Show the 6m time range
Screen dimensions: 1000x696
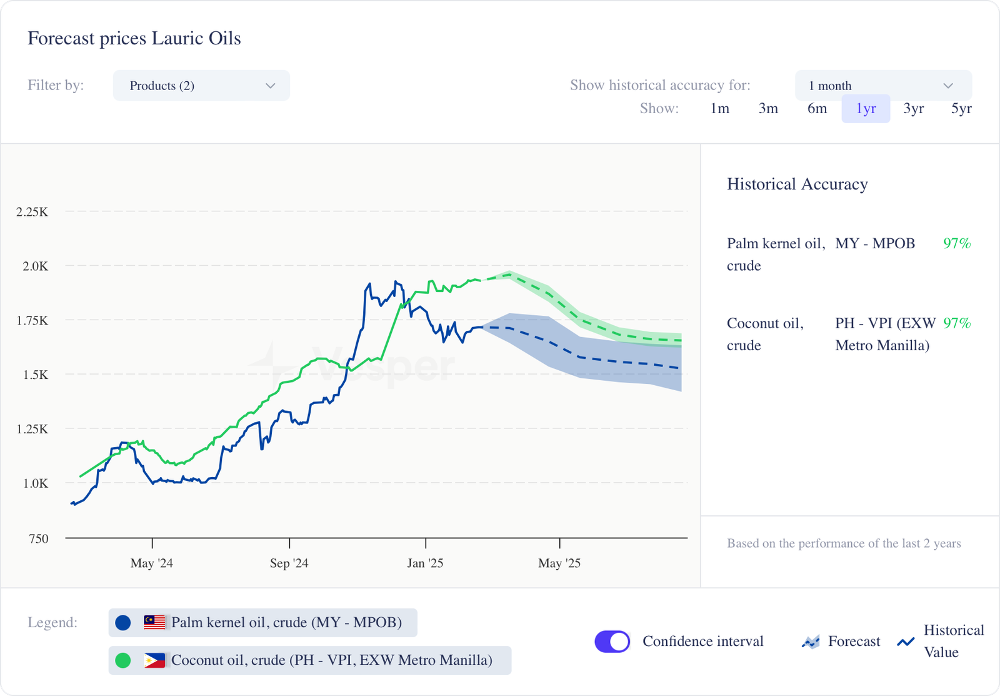tap(817, 109)
